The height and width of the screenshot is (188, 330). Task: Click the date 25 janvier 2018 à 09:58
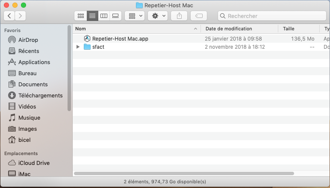(x=233, y=39)
